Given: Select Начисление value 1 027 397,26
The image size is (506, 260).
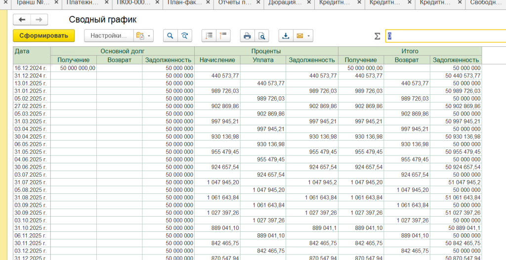Looking at the screenshot, I should tap(217, 213).
